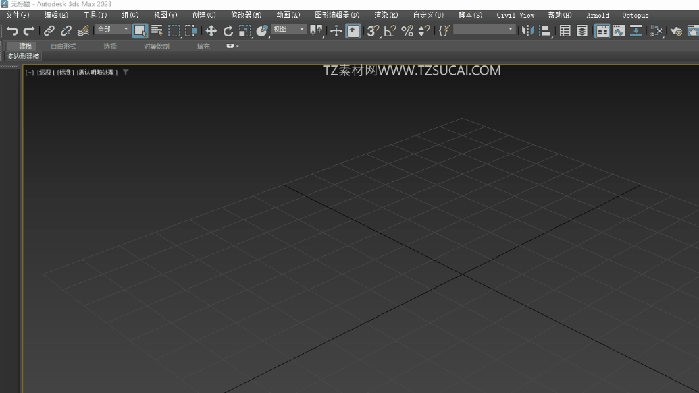Activate Select and Scale tool
Screen dimensions: 699x393
244,31
